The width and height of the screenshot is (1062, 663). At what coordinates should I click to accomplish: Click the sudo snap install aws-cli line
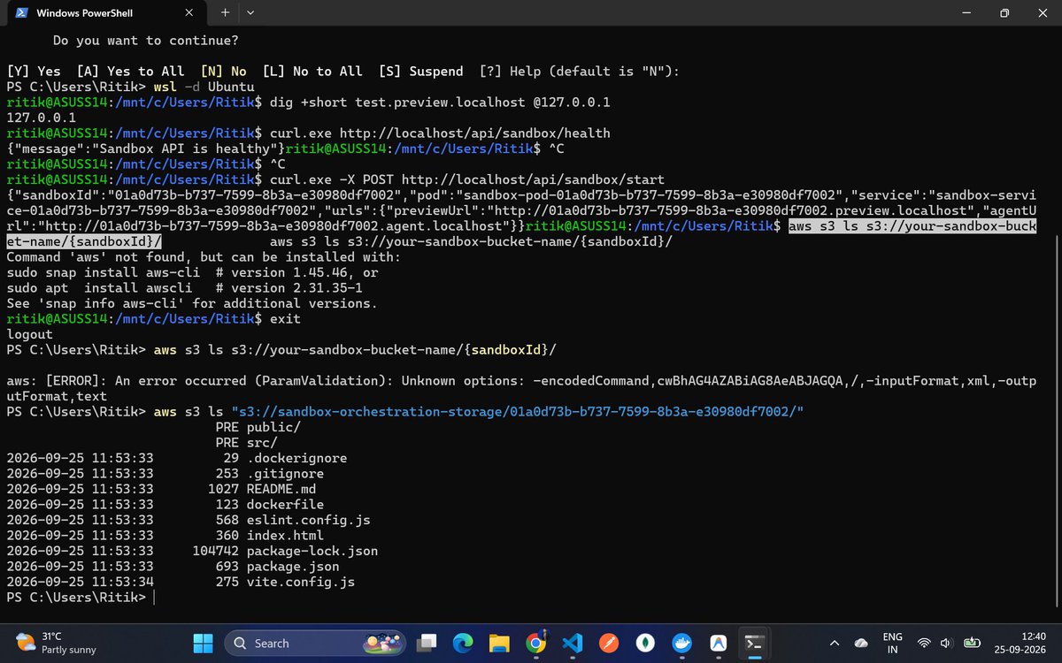point(192,272)
